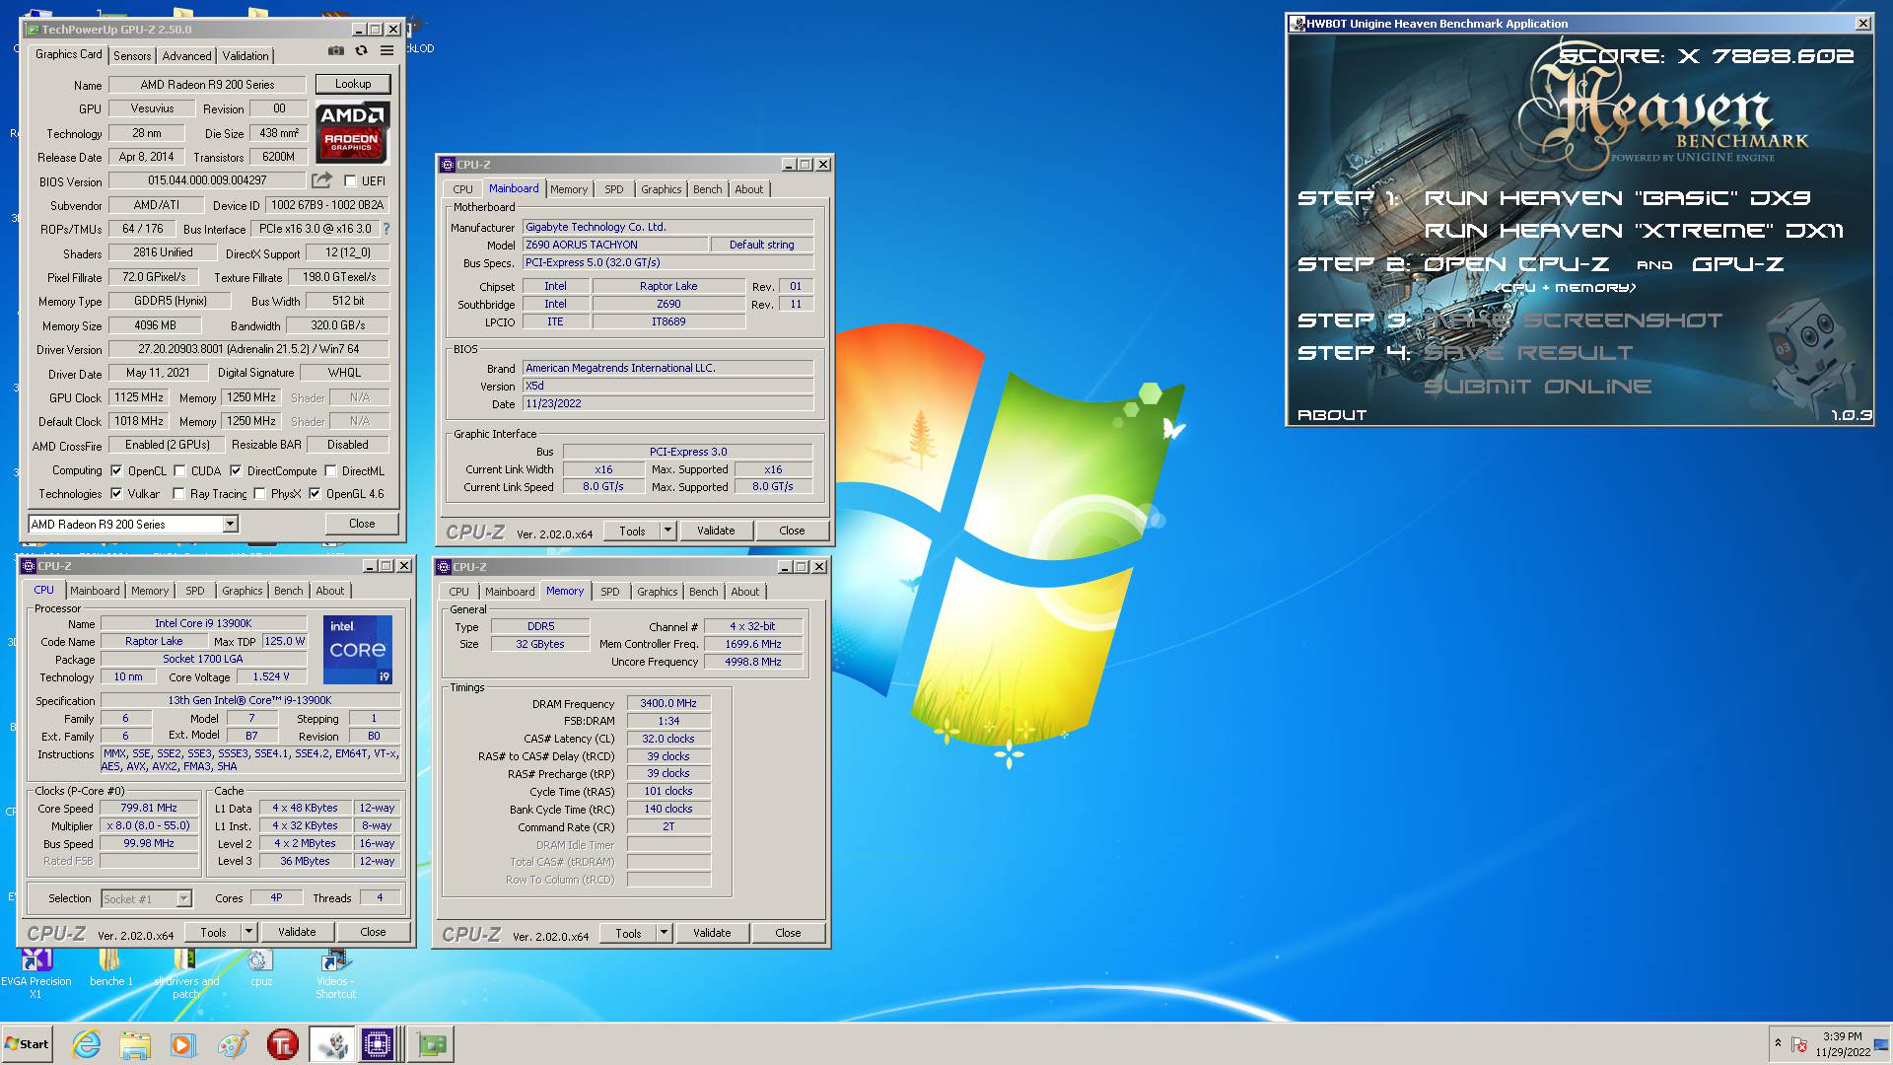This screenshot has width=1893, height=1065.
Task: Click Validate in Mainboard CPU-Z window
Action: 716,531
